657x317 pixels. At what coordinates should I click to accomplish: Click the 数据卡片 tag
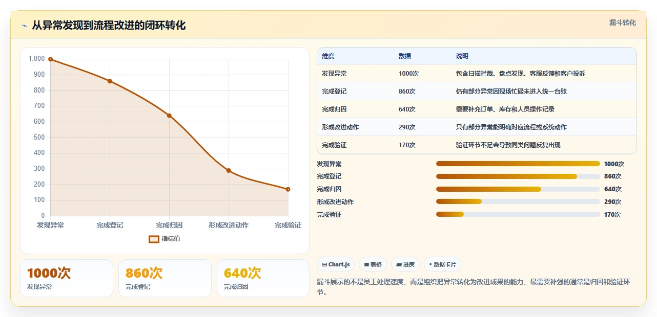click(442, 264)
